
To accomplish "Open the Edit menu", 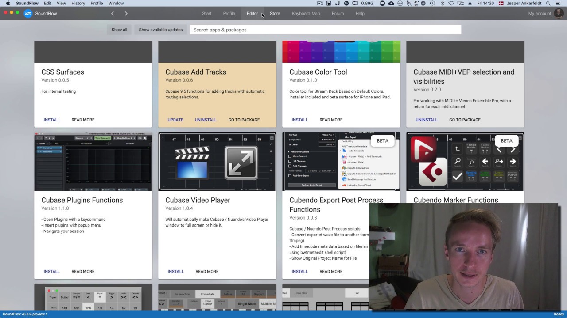I will pos(47,3).
